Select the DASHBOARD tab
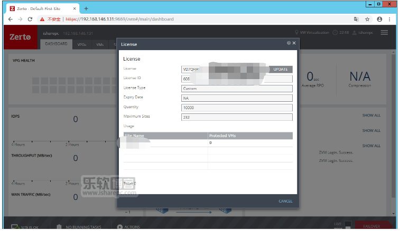Screen dimensions: 400x231 56,44
